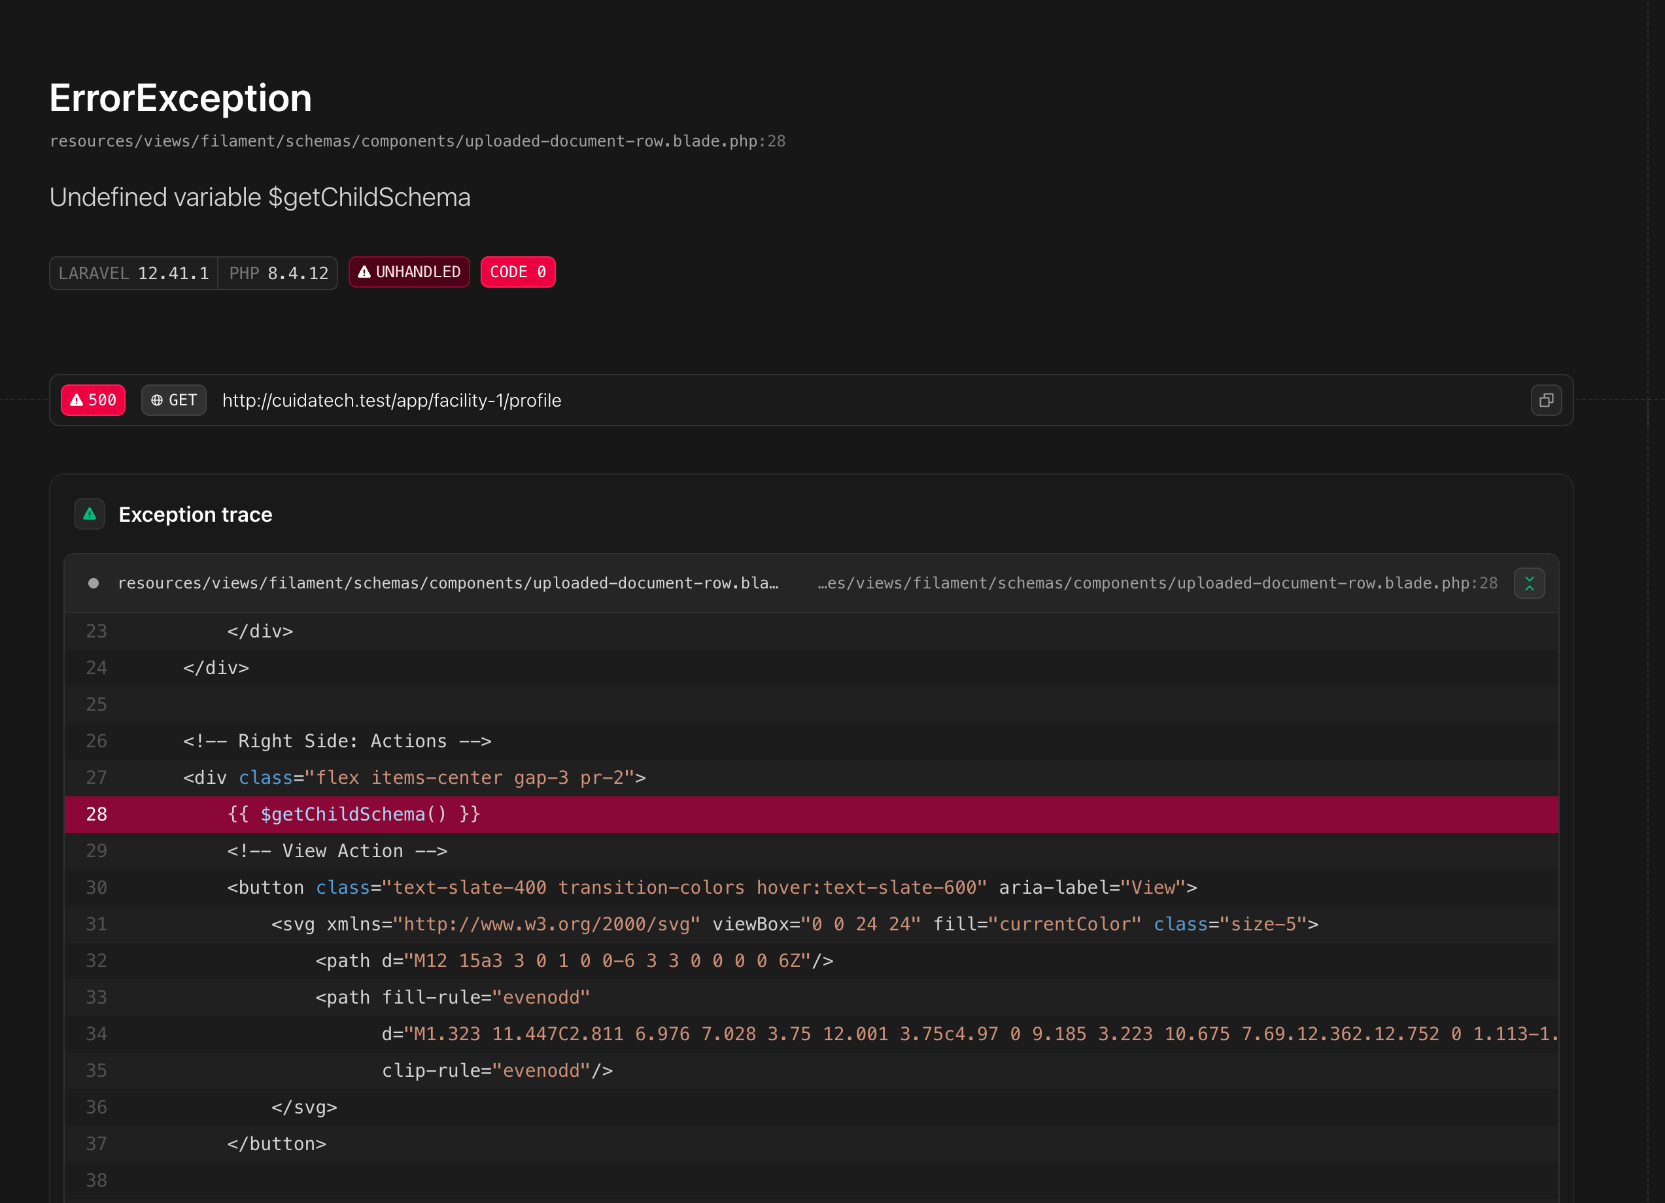The image size is (1665, 1203).
Task: Click the truncated frame path ending blade.php:28
Action: coord(1157,583)
